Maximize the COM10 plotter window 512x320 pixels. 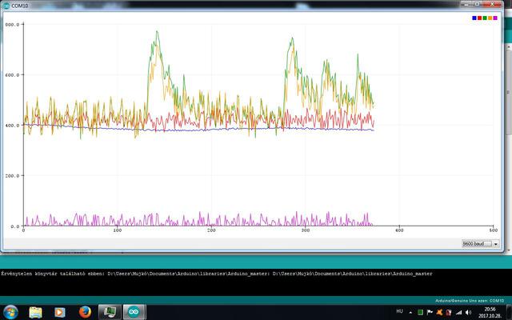click(x=475, y=3)
